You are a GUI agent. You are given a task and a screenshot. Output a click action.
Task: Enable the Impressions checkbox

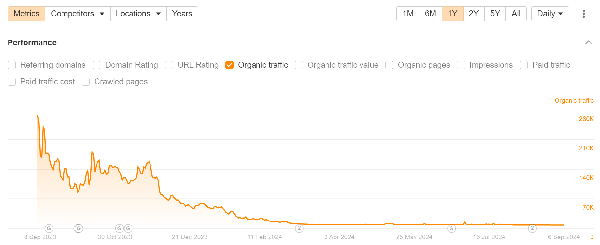pyautogui.click(x=461, y=65)
